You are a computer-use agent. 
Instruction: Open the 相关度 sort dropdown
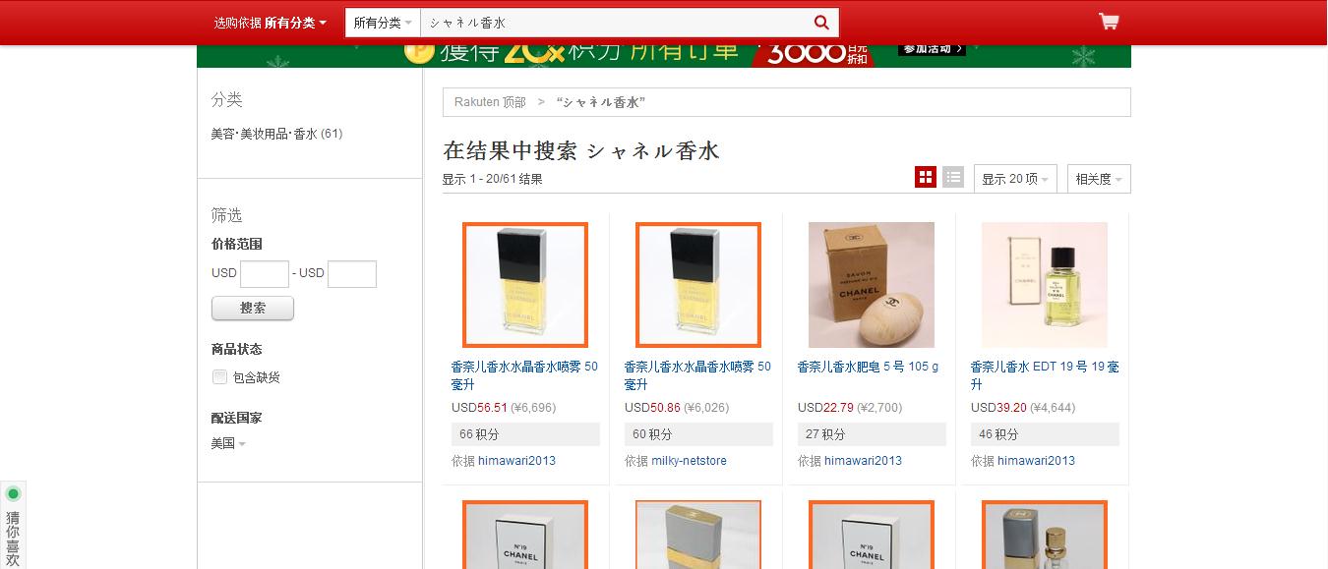1099,179
